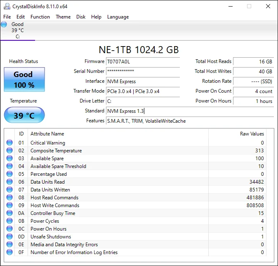
Task: Select the C: drive status orb at top
Action: click(x=4, y=24)
